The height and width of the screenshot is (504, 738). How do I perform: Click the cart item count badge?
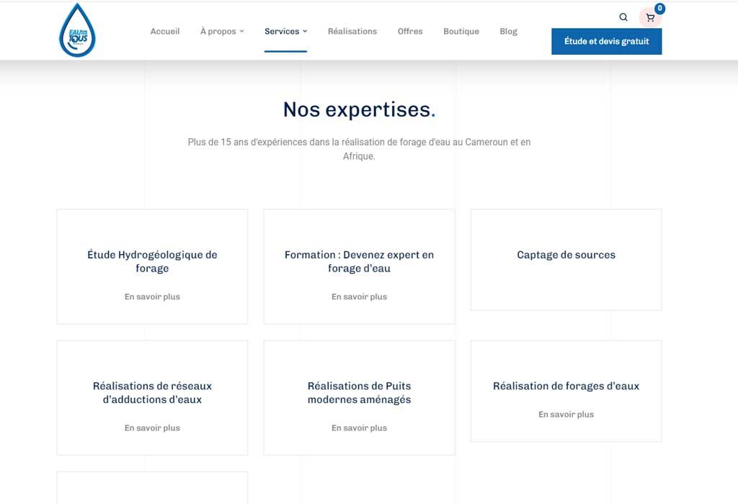click(660, 8)
